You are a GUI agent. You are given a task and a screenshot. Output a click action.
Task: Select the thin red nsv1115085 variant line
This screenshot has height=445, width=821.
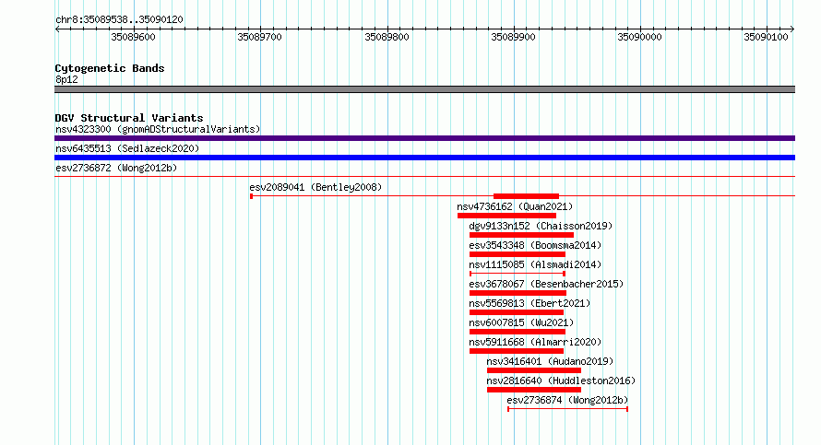[x=518, y=274]
